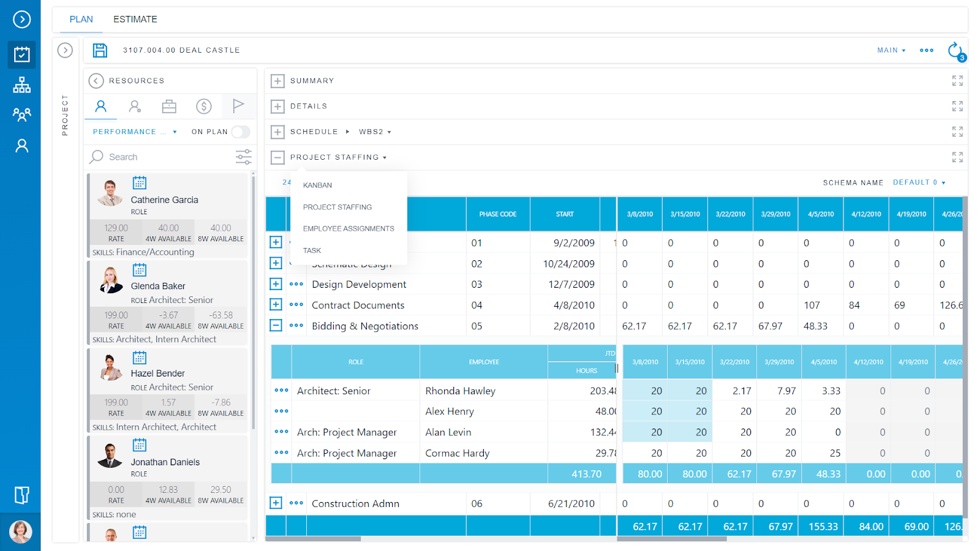Open the org chart icon in sidebar
The height and width of the screenshot is (551, 980).
pos(21,85)
